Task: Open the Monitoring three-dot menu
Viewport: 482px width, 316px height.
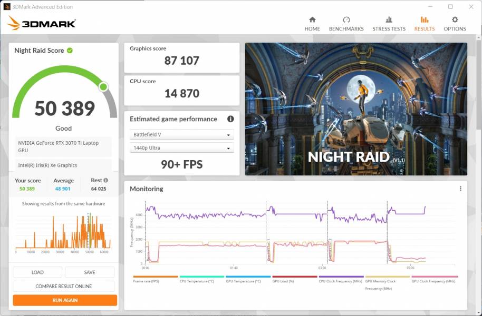Action: pos(460,189)
